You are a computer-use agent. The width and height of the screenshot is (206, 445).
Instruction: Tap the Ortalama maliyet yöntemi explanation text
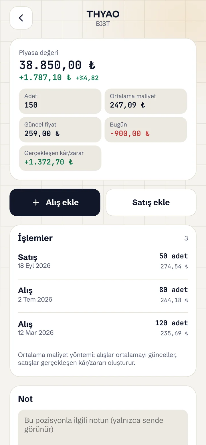(98, 359)
